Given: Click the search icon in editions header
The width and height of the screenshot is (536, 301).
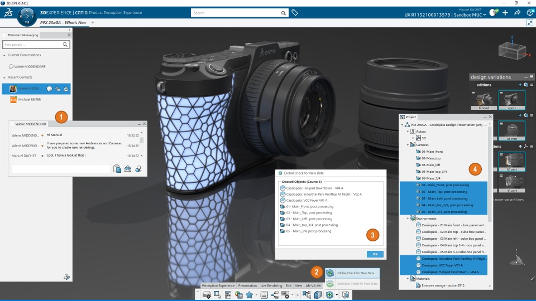Looking at the screenshot, I should pos(526,85).
